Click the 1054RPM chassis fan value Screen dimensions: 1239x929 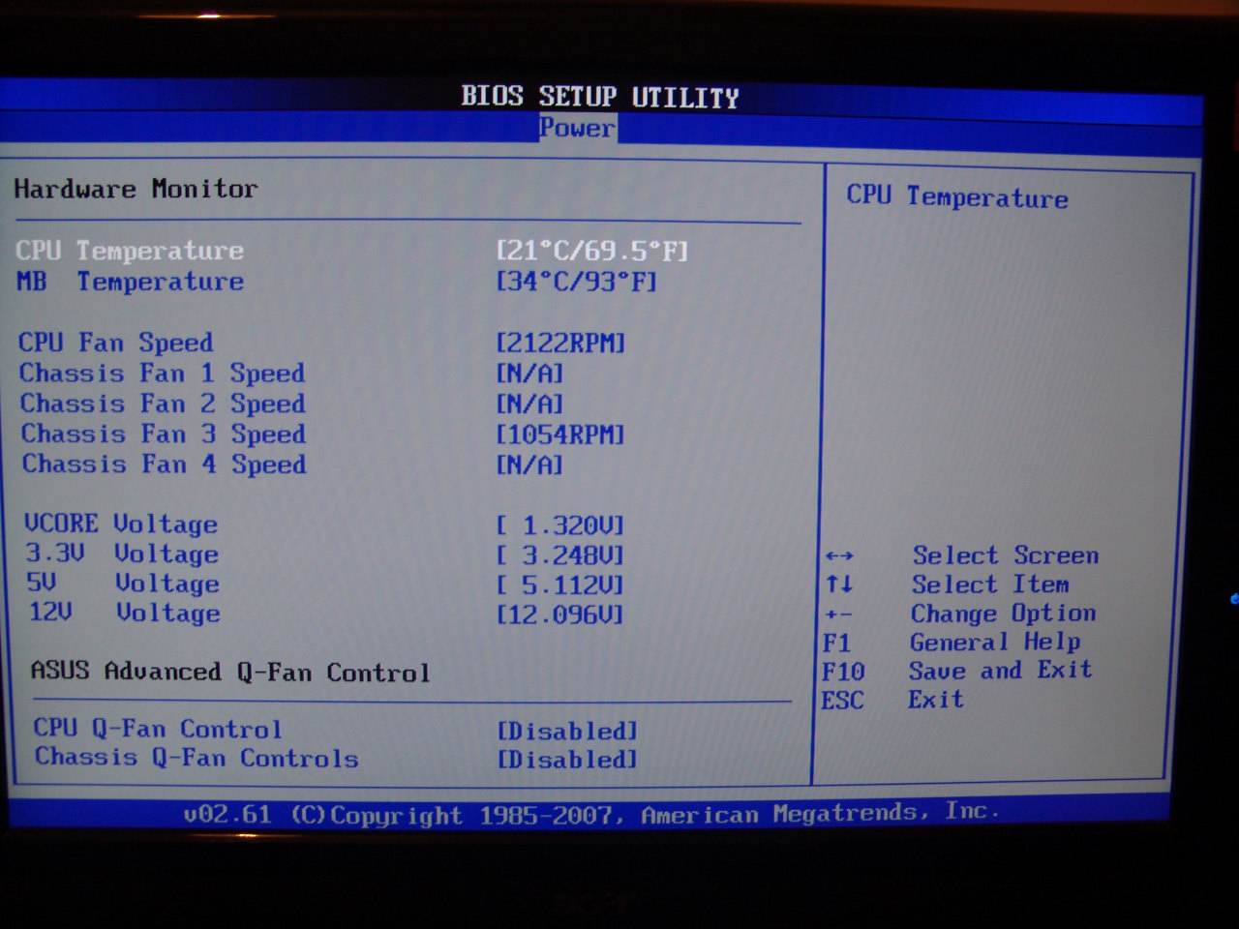pyautogui.click(x=560, y=435)
